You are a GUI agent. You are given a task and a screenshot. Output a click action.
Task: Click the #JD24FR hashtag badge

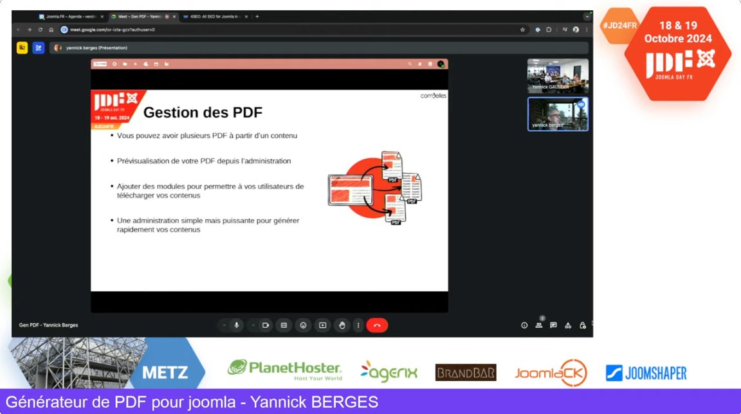(x=619, y=26)
